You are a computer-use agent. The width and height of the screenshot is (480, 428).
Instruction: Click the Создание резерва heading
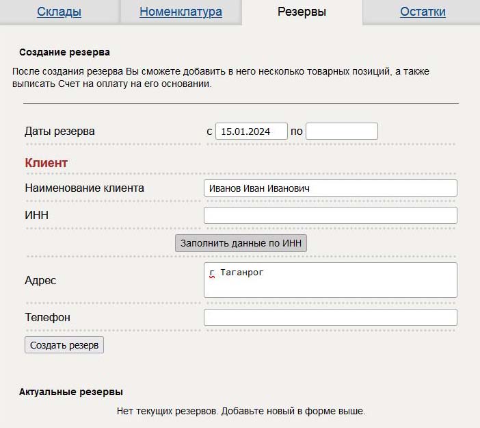click(x=64, y=52)
